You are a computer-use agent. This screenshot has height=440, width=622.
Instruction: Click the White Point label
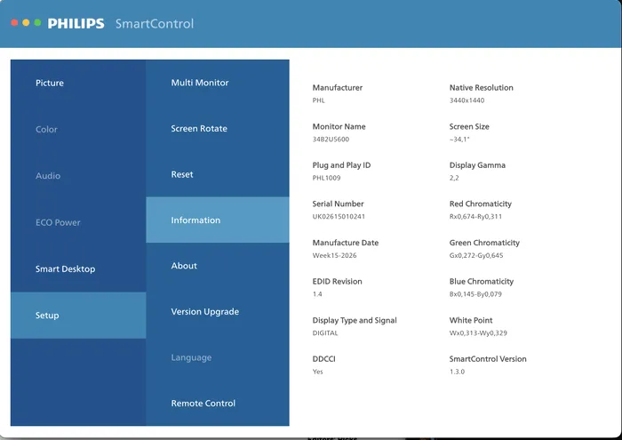[x=471, y=320]
